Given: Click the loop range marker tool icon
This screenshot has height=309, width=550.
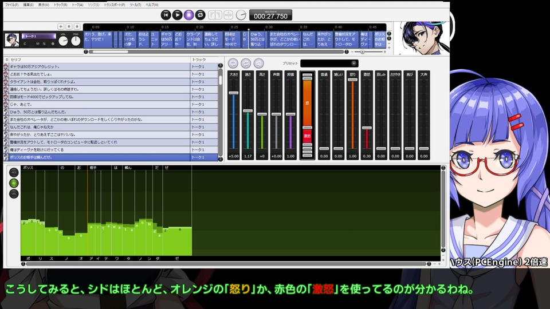Looking at the screenshot, I should point(215,15).
